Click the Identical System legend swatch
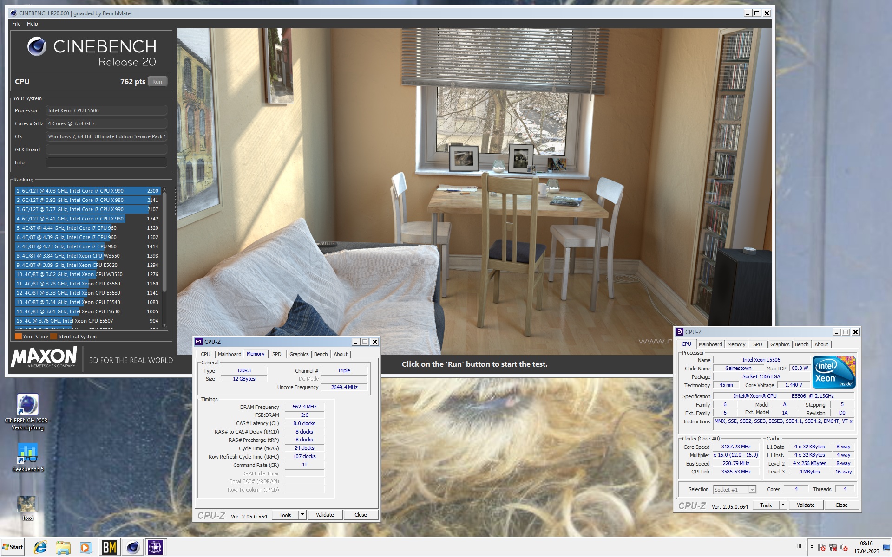This screenshot has height=557, width=892. (x=53, y=337)
